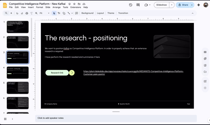Click the presentation title to rename
This screenshot has height=125, width=210.
(37, 4)
